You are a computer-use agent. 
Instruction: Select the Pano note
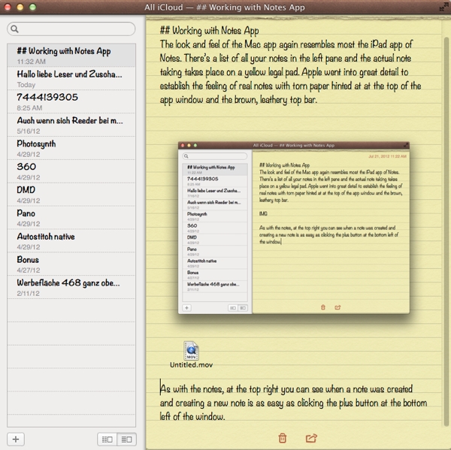tap(71, 218)
